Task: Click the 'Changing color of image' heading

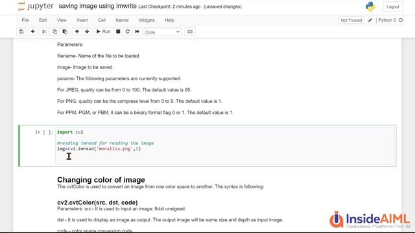Action: [x=101, y=180]
